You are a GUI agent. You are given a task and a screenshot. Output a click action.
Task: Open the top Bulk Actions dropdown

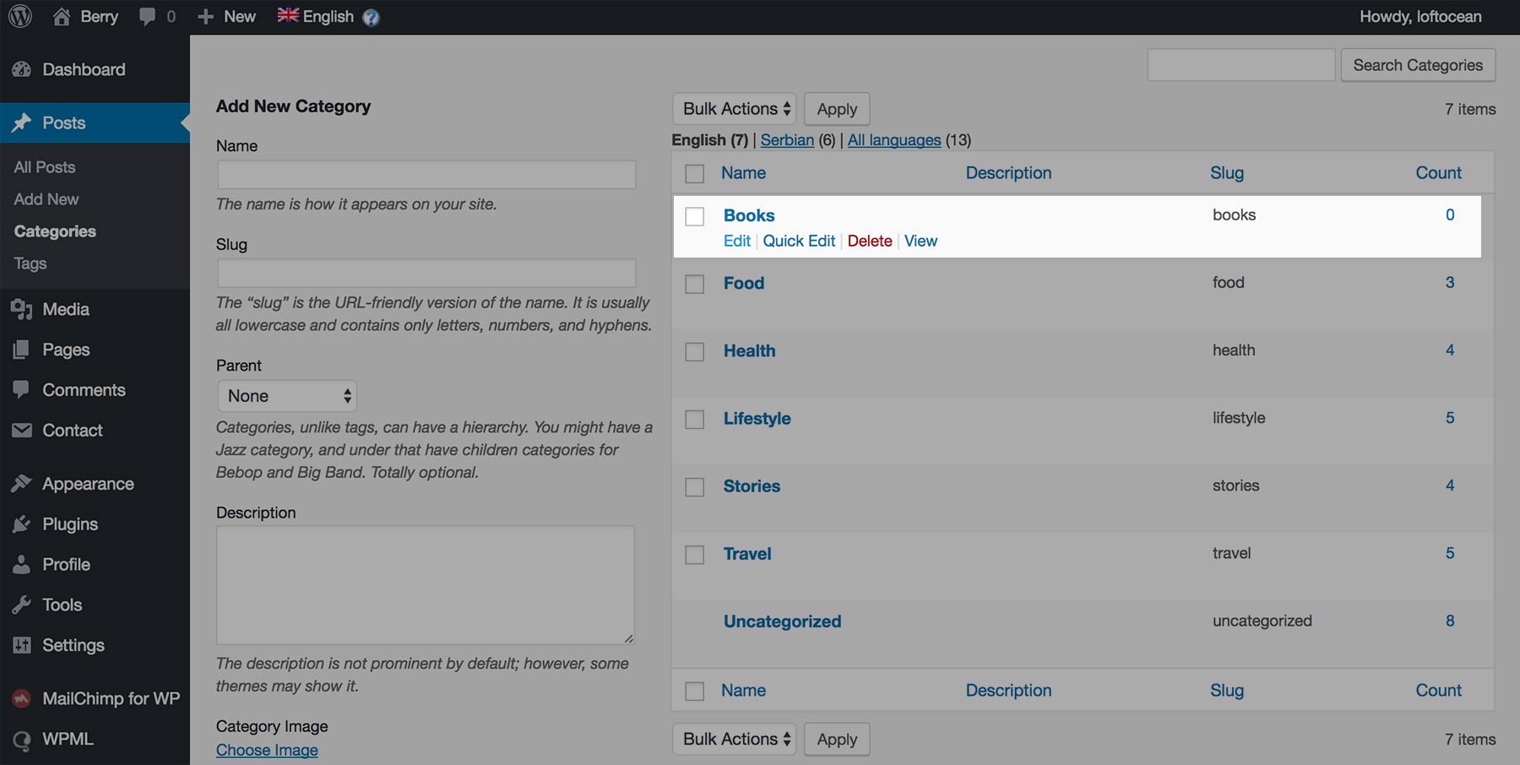coord(733,109)
